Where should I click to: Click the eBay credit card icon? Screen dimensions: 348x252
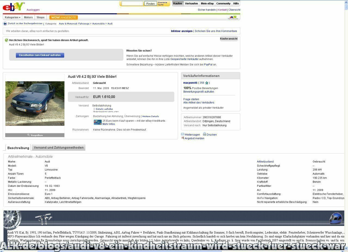tap(98, 122)
